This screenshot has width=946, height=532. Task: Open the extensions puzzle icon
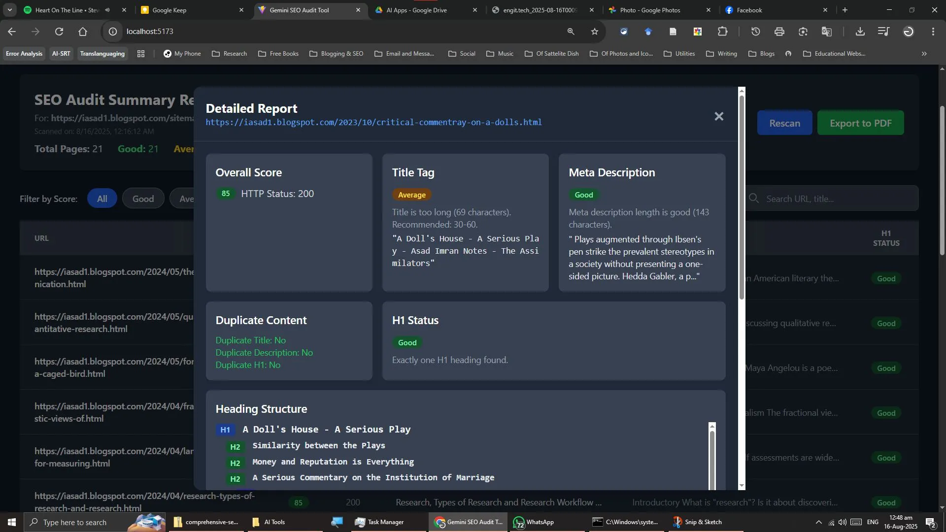[x=722, y=32]
